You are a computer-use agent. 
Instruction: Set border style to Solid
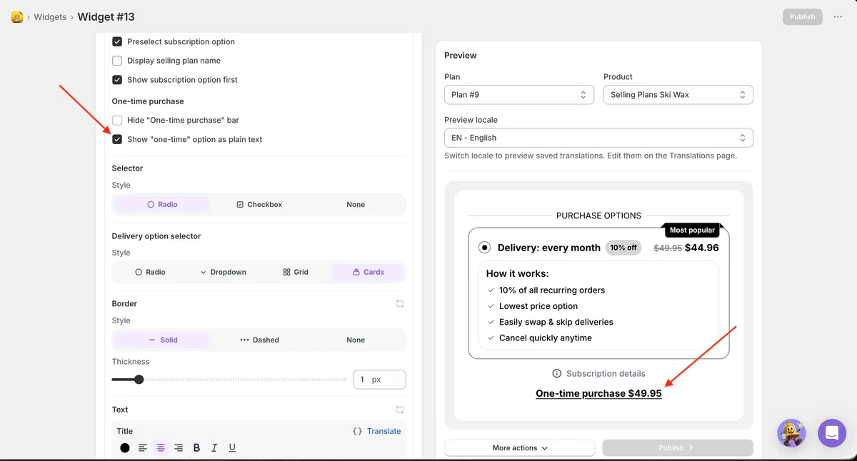click(x=162, y=340)
